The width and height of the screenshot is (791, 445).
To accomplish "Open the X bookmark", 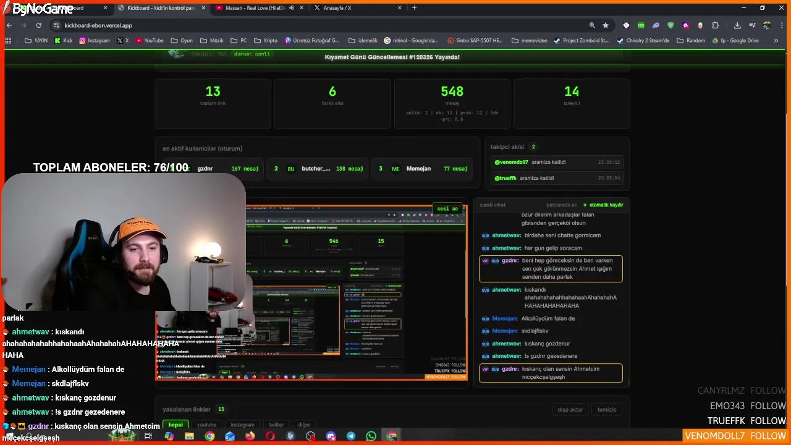I will 123,40.
